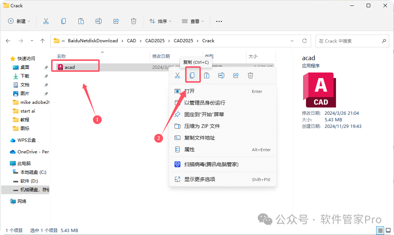The width and height of the screenshot is (394, 235).
Task: Click Share icon in context menu
Action: (236, 75)
